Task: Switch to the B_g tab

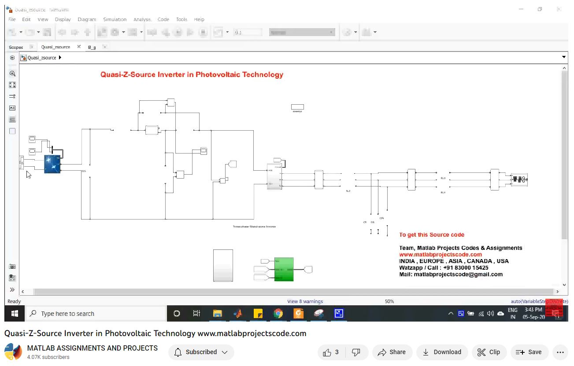Action: (92, 47)
